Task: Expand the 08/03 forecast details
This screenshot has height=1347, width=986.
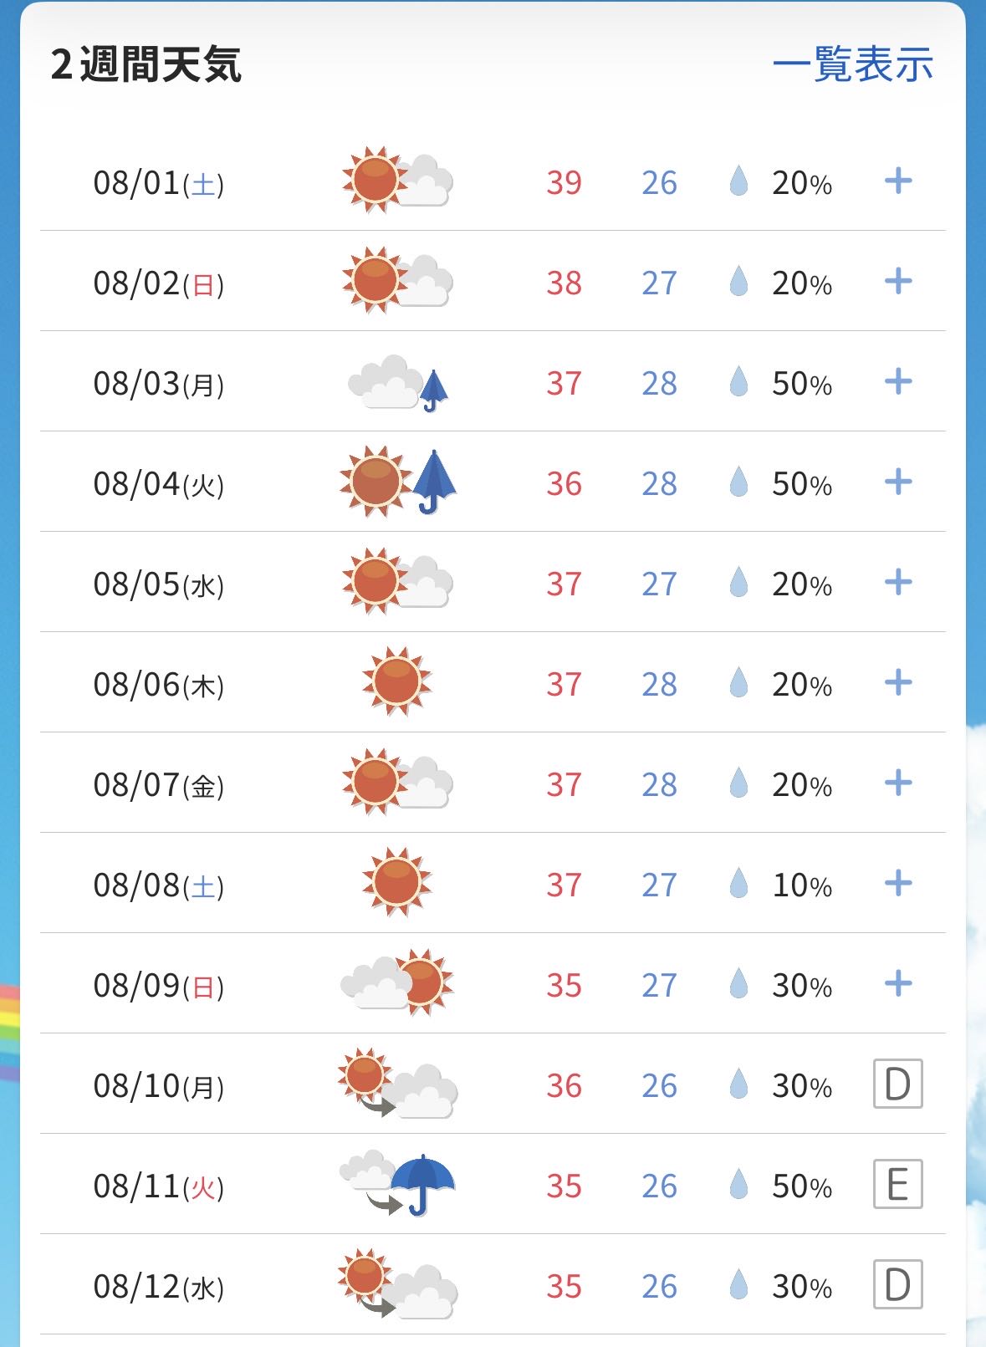Action: point(898,381)
